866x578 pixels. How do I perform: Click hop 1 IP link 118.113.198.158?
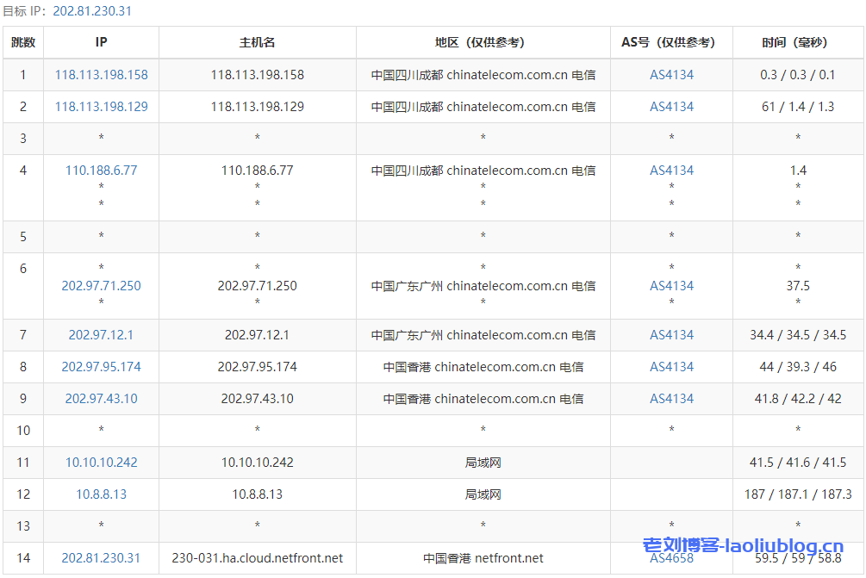coord(101,75)
